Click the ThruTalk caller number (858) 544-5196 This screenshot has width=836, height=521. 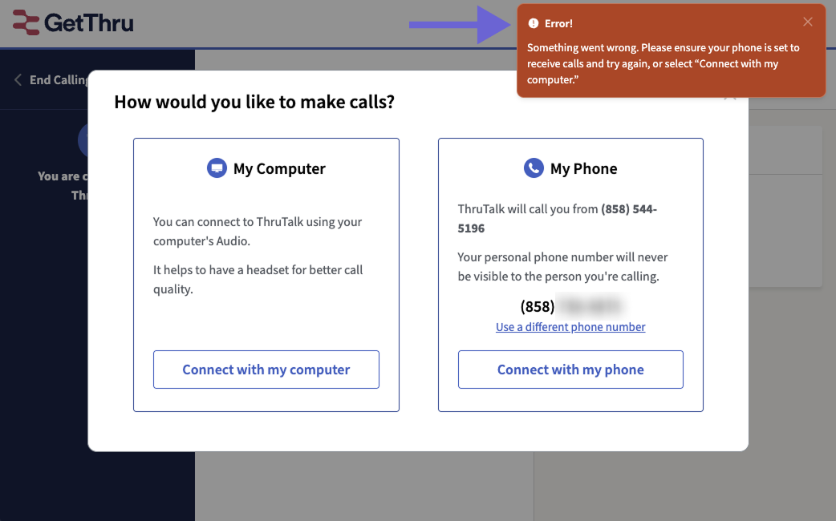tap(630, 208)
